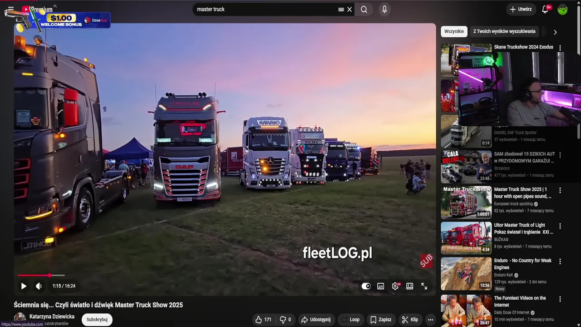Open video in fullscreen
Image resolution: width=581 pixels, height=327 pixels.
(x=424, y=286)
